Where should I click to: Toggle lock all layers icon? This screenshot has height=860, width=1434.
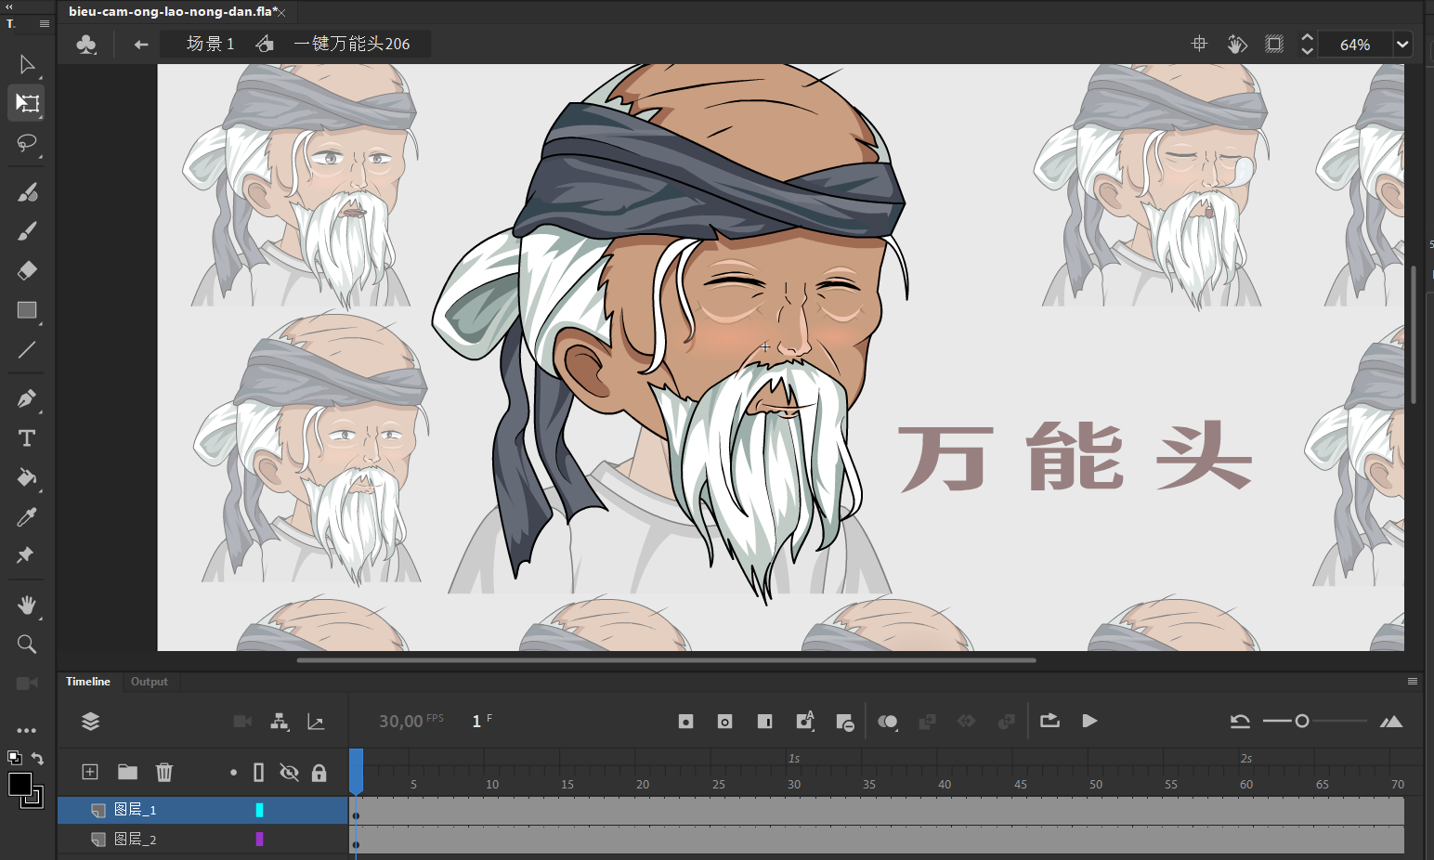tap(319, 773)
